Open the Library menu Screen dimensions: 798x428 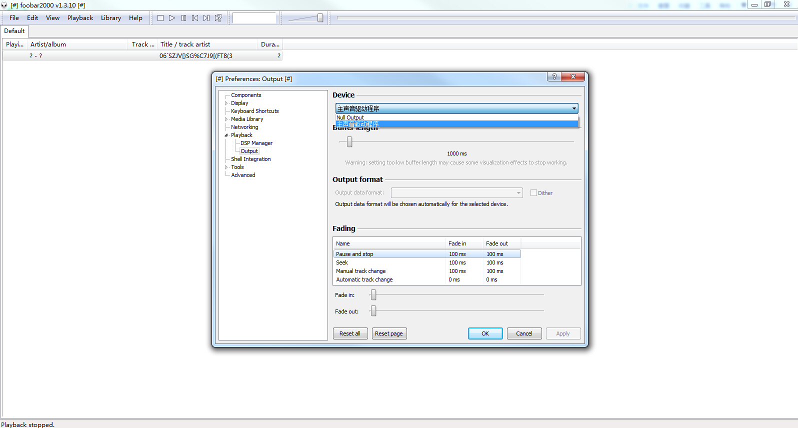pos(110,18)
